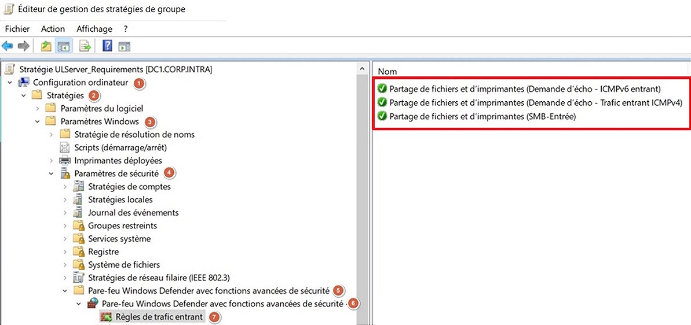The height and width of the screenshot is (325, 691).
Task: Select Règles de trafic entrant tree item
Action: tap(159, 317)
